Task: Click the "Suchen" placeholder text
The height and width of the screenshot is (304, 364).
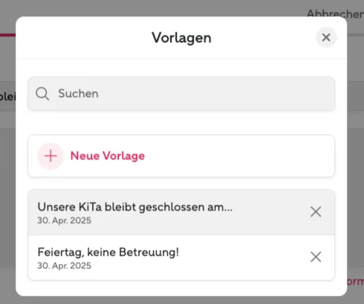Action: 78,93
